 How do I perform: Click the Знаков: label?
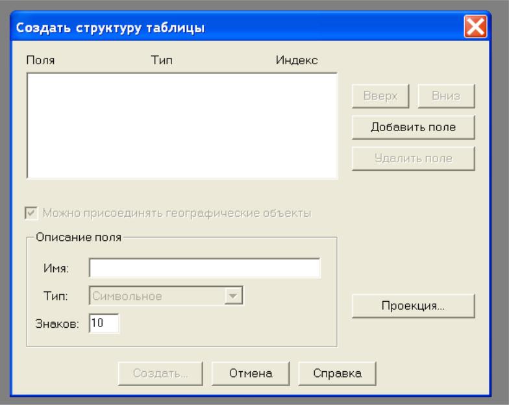tap(57, 324)
